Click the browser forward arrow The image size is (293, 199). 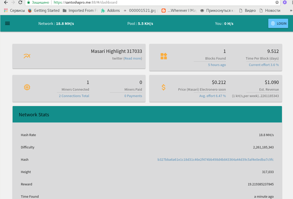(13, 2)
